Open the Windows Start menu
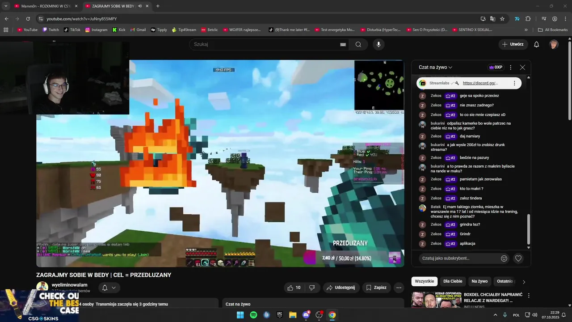The width and height of the screenshot is (572, 322). [240, 315]
